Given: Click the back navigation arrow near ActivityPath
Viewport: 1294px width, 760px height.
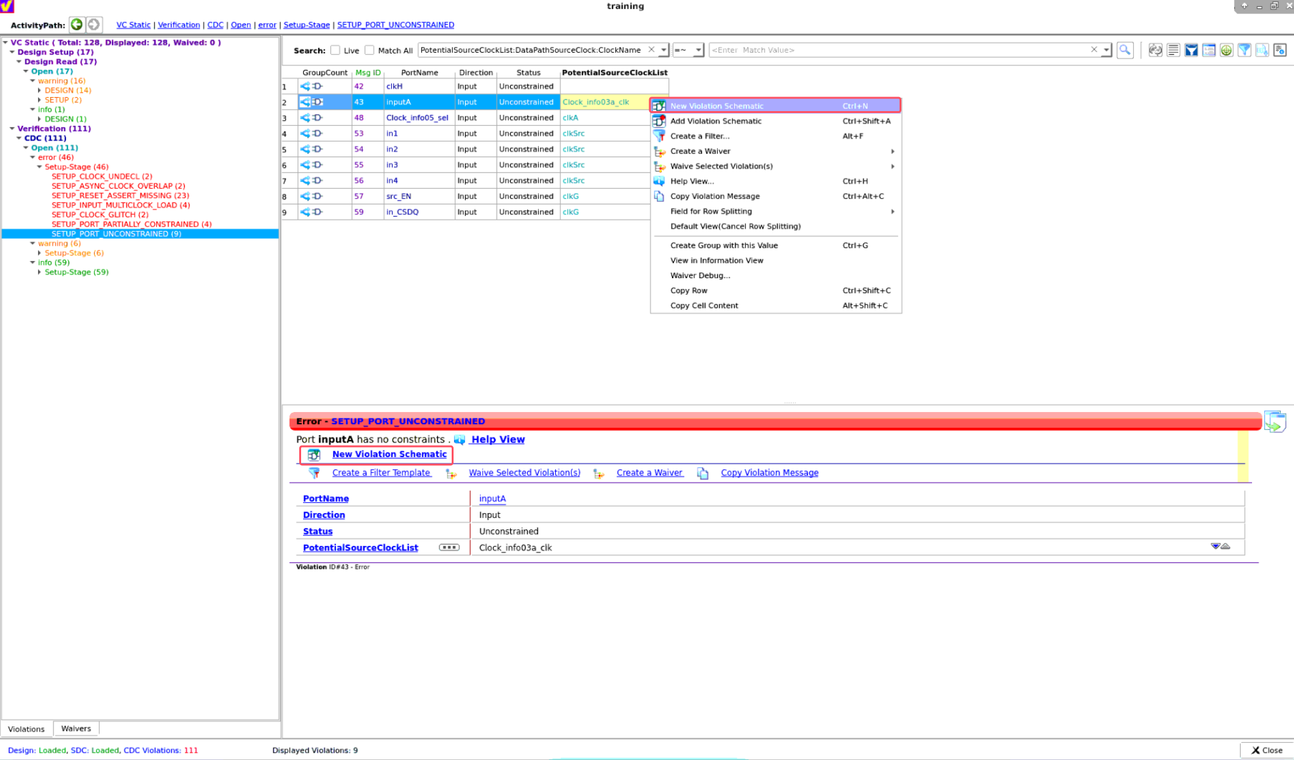Looking at the screenshot, I should [x=76, y=25].
